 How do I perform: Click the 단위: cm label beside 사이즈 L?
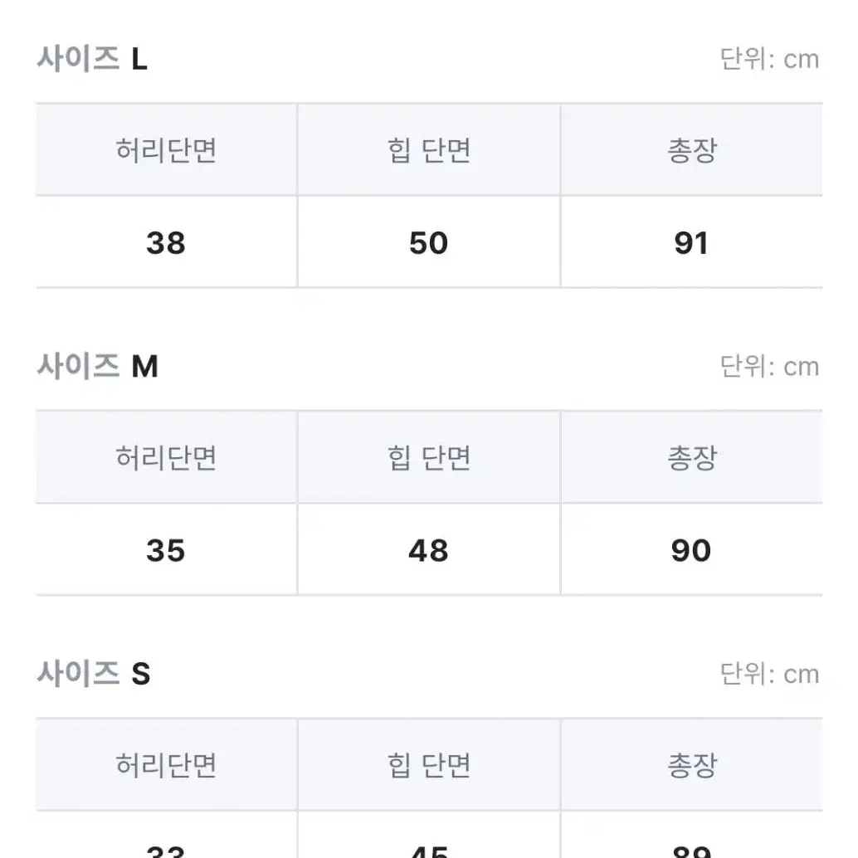pos(769,59)
